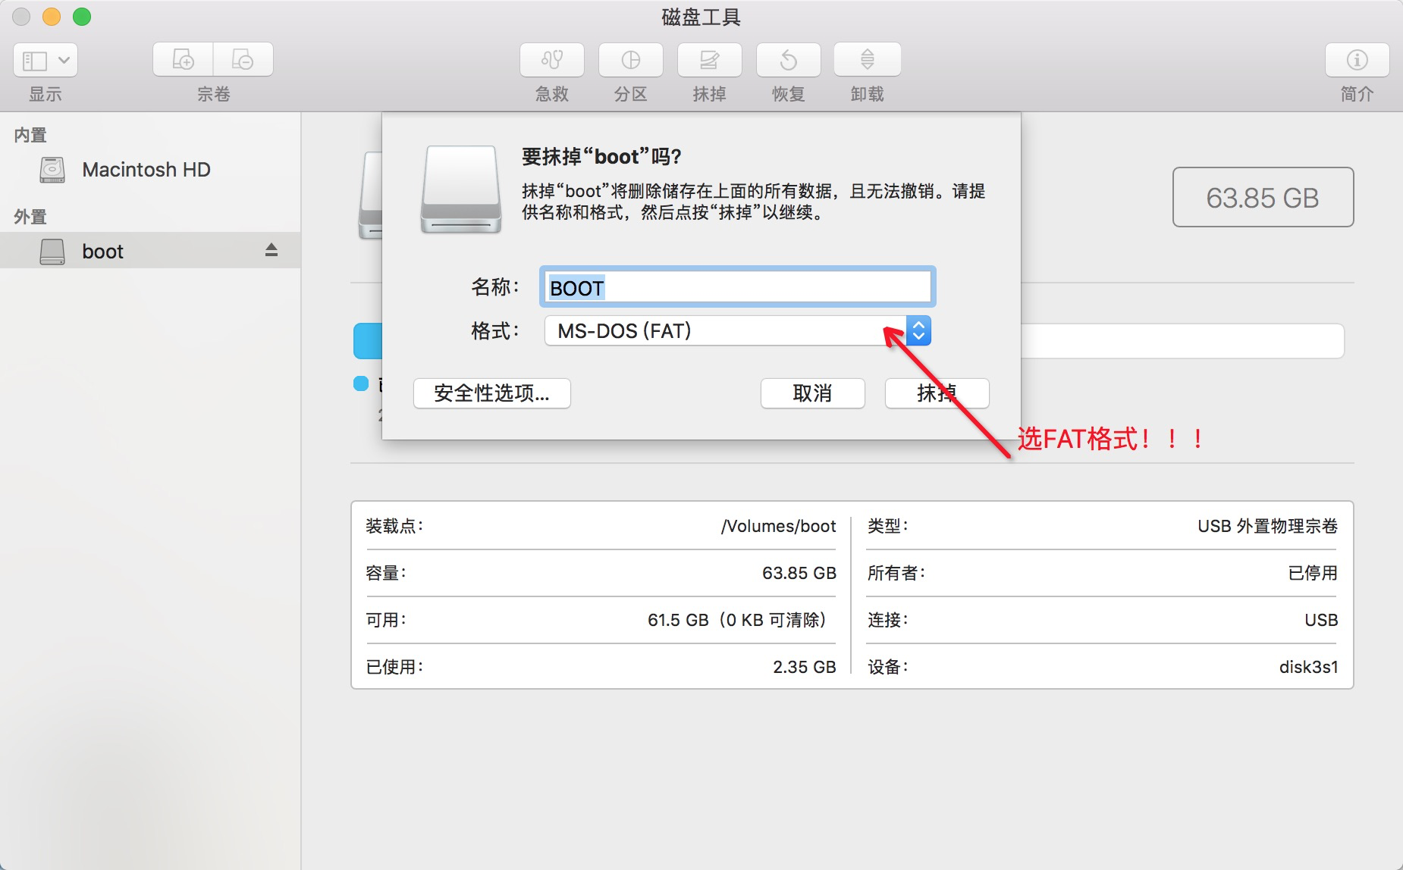Click the drive image in erase dialog
Screen dimensions: 1403x870
(461, 189)
